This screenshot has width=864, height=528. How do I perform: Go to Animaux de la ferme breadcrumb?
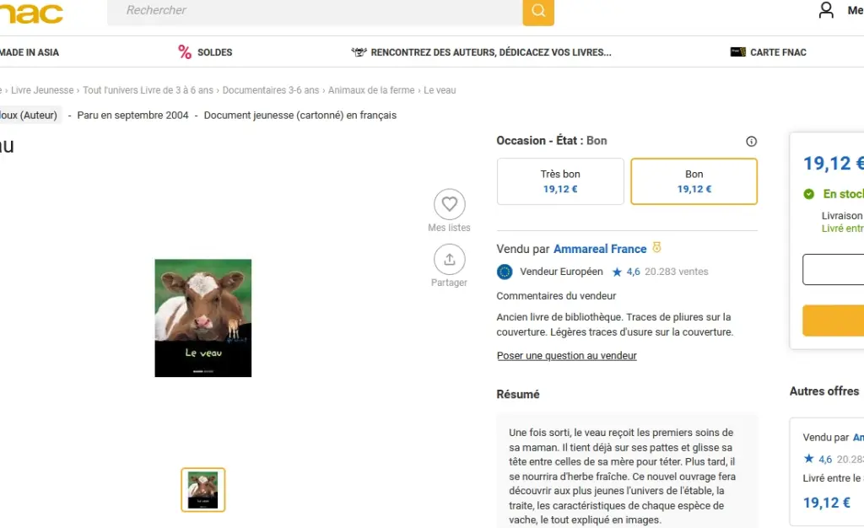click(x=371, y=90)
